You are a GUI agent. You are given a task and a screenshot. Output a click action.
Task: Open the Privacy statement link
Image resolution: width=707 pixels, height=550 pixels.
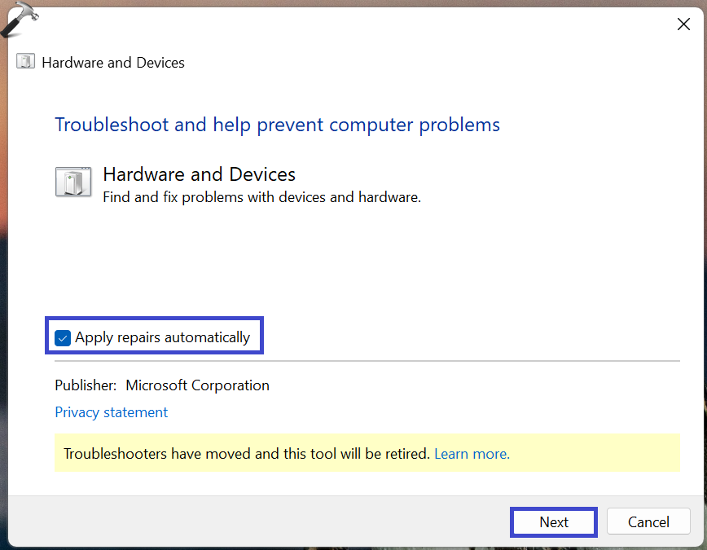point(111,412)
